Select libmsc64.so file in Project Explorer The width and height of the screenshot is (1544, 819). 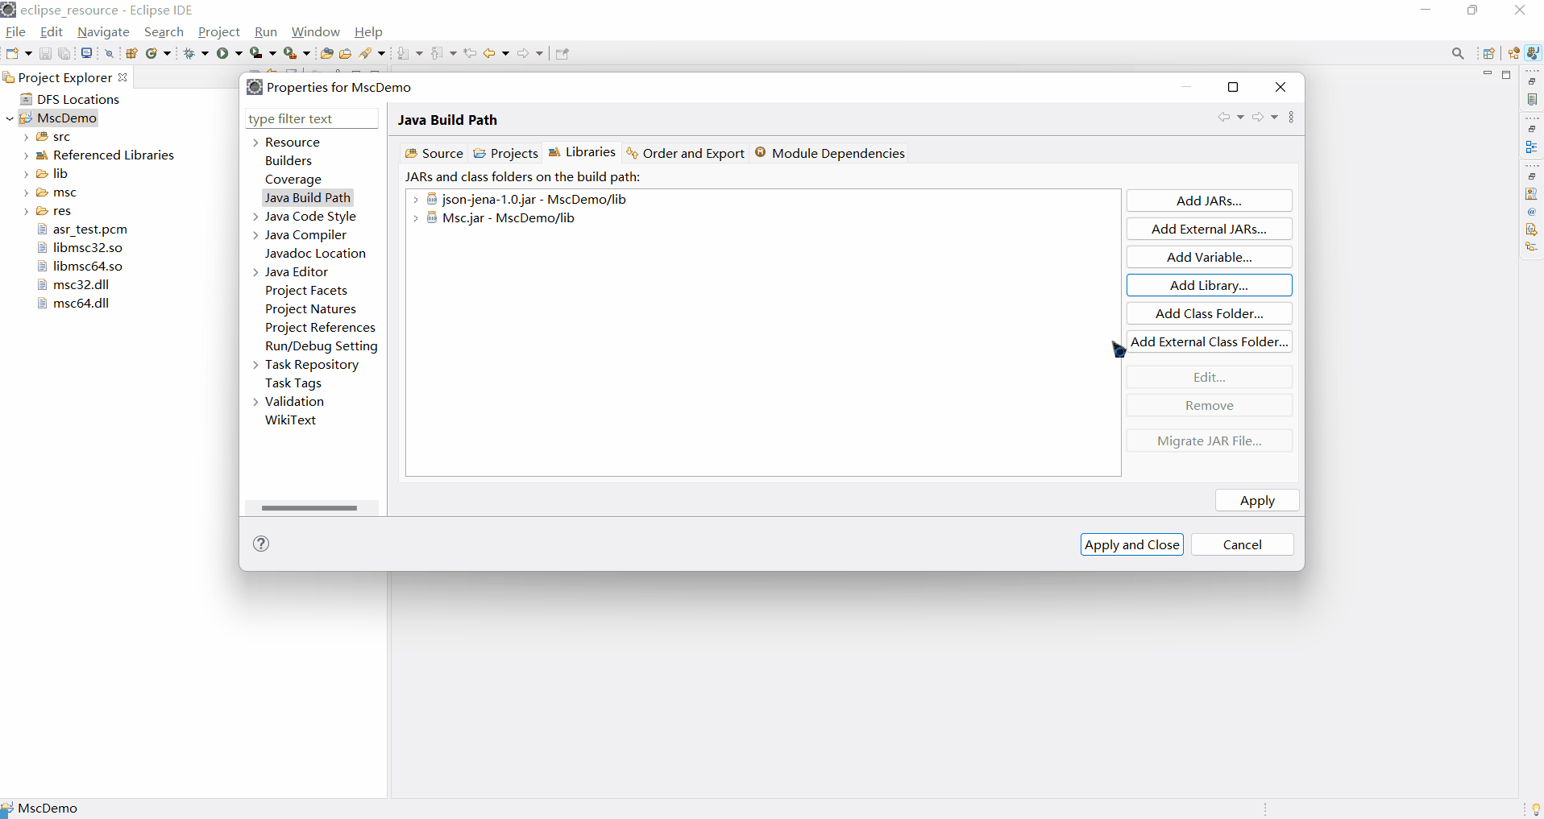pyautogui.click(x=88, y=266)
